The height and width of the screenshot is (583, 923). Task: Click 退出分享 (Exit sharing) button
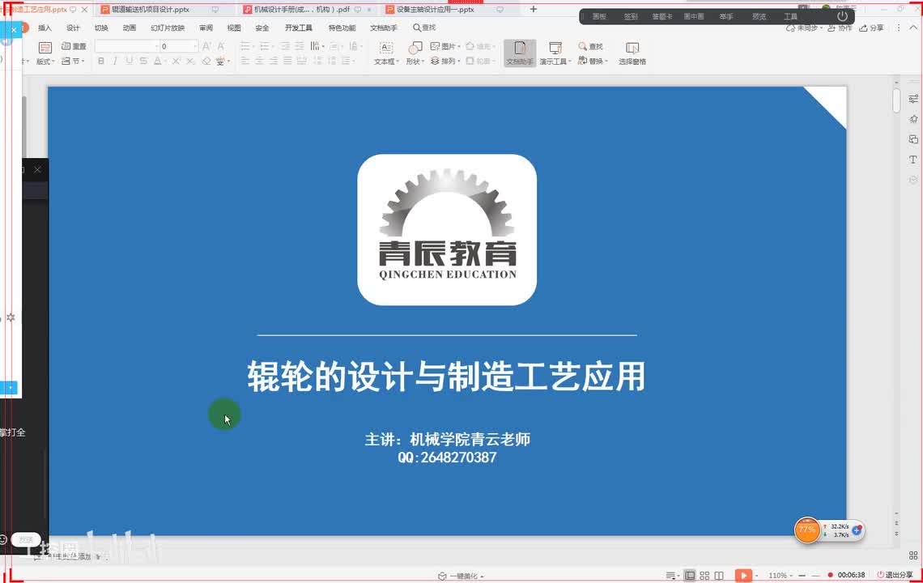click(x=895, y=576)
